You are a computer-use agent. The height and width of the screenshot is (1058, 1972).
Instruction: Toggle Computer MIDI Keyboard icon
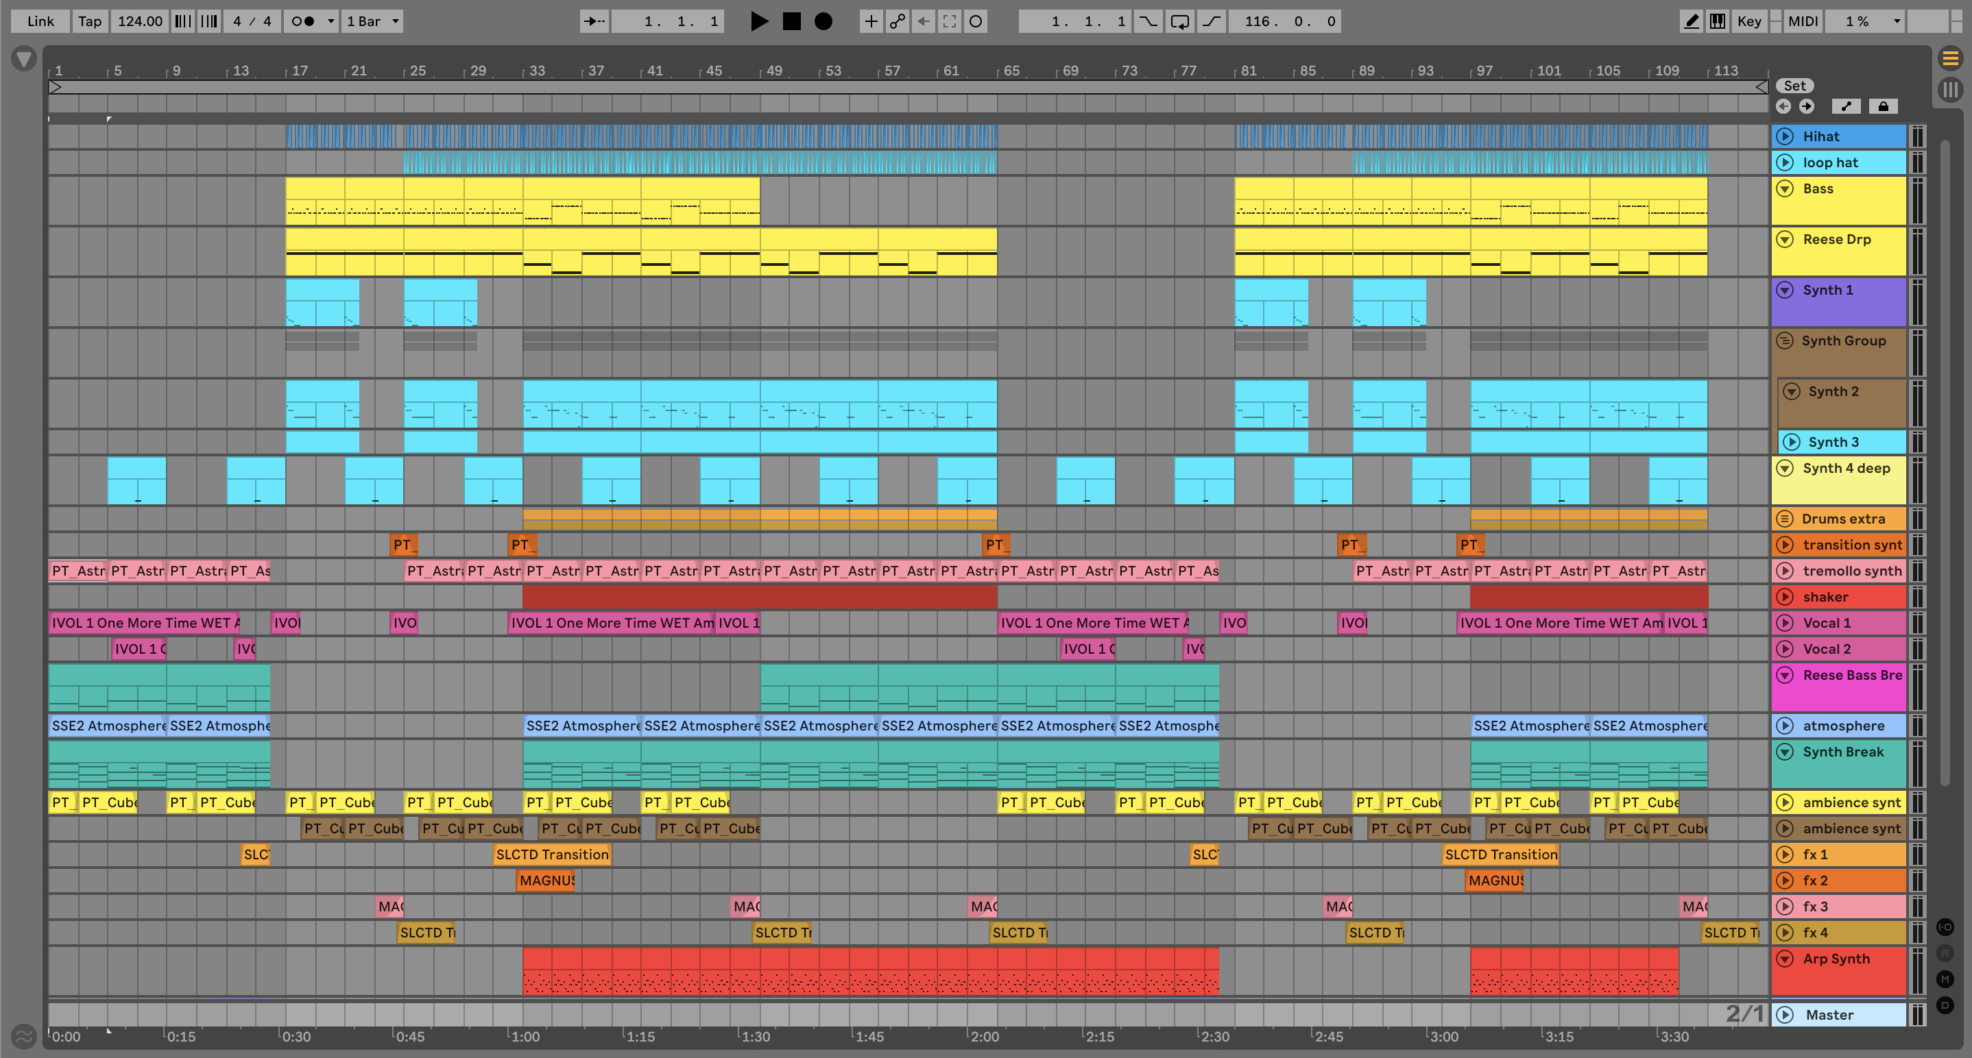pyautogui.click(x=1717, y=21)
